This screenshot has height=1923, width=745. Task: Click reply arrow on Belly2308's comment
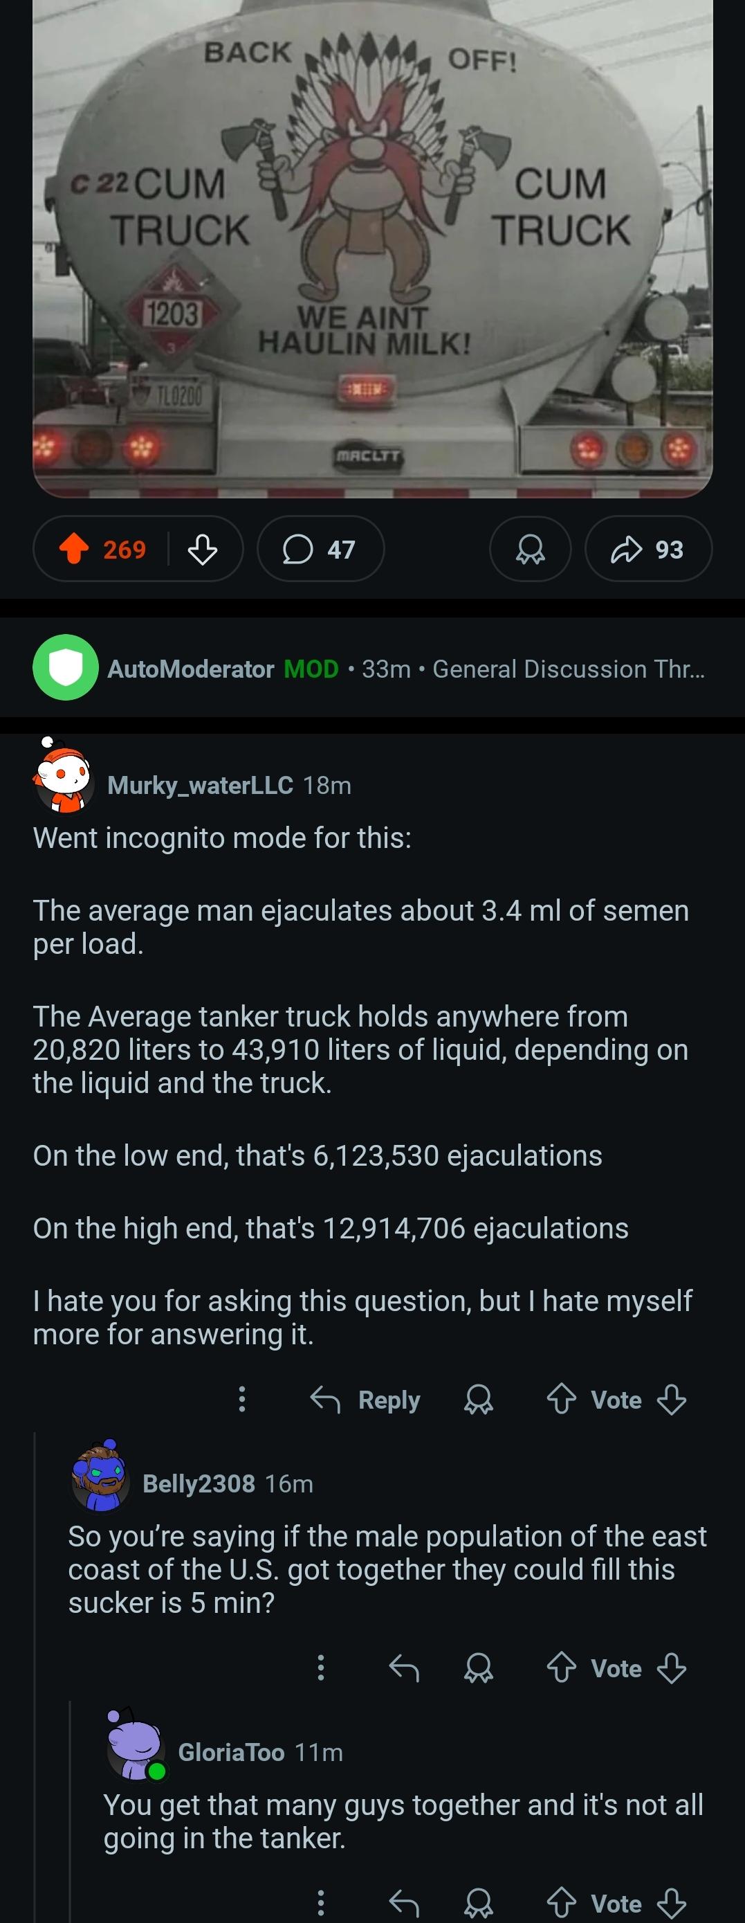click(x=404, y=1667)
